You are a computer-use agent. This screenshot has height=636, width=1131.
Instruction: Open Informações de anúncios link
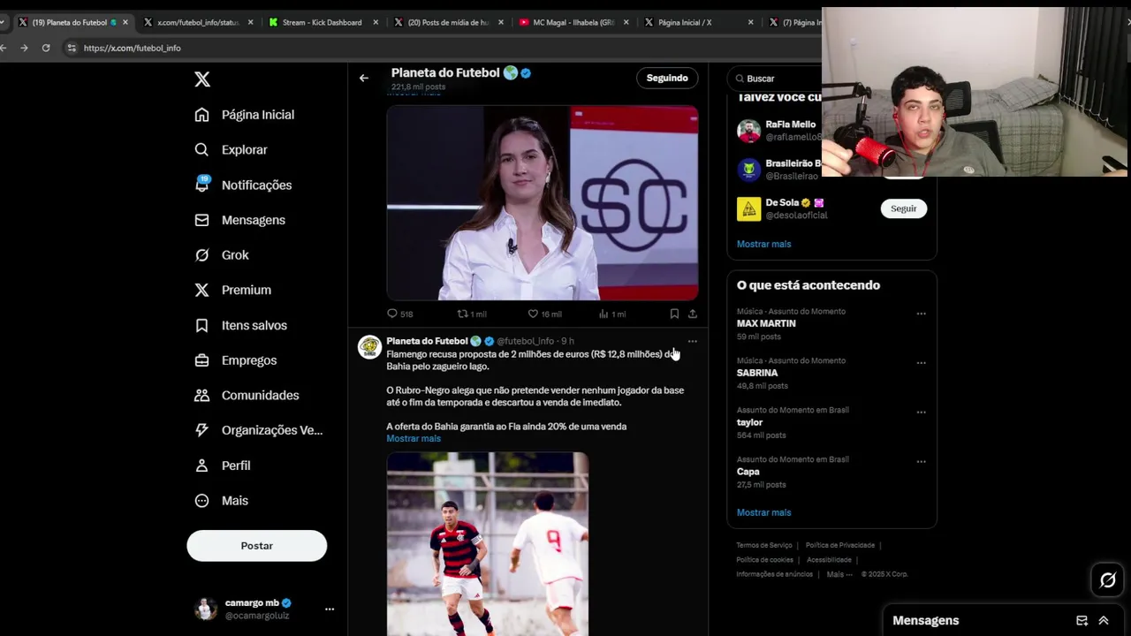(775, 574)
